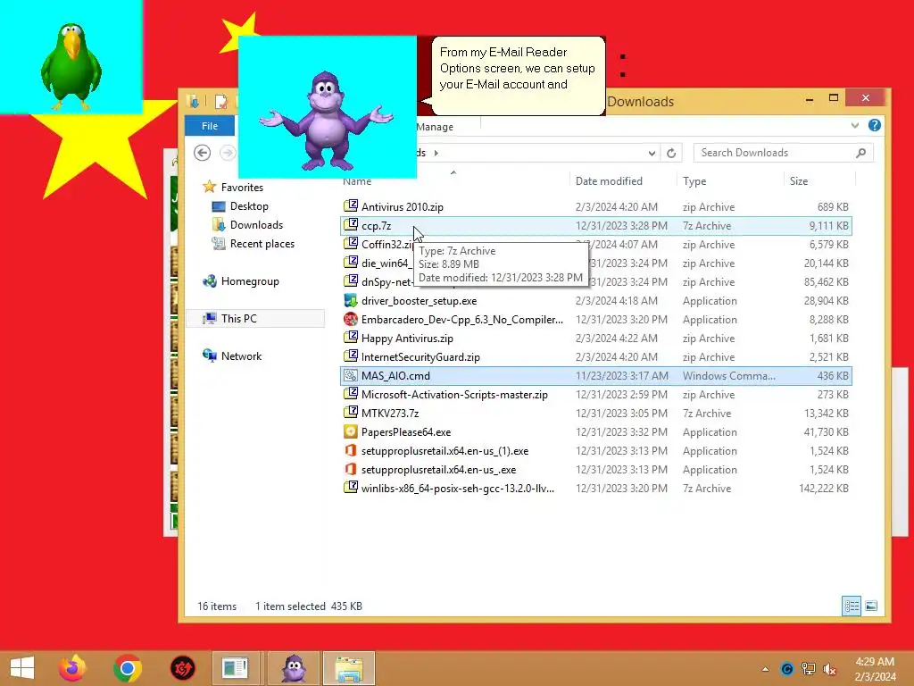
Task: Show hidden system tray icons
Action: 765,669
